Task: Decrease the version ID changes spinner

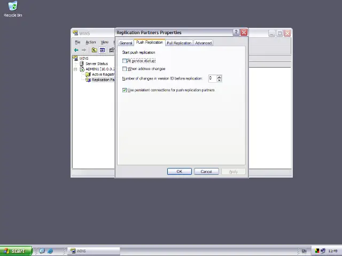Action: (219, 80)
